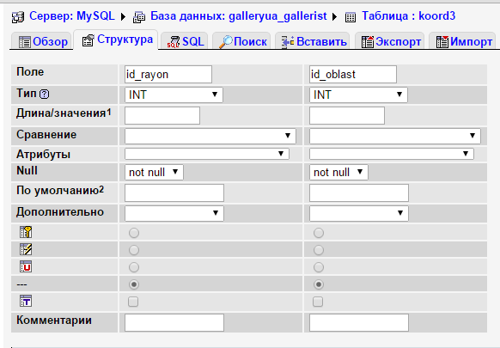Click the index row lightning icon
The image size is (500, 348).
coord(26,249)
